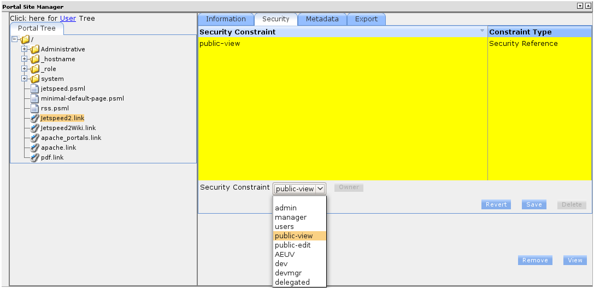Expand the Administrative folder node
Image resolution: width=594 pixels, height=288 pixels.
[x=25, y=49]
